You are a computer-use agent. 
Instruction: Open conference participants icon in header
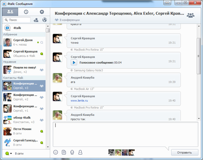(190, 15)
